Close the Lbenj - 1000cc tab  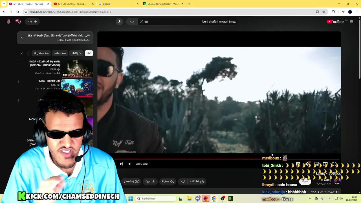point(48,4)
